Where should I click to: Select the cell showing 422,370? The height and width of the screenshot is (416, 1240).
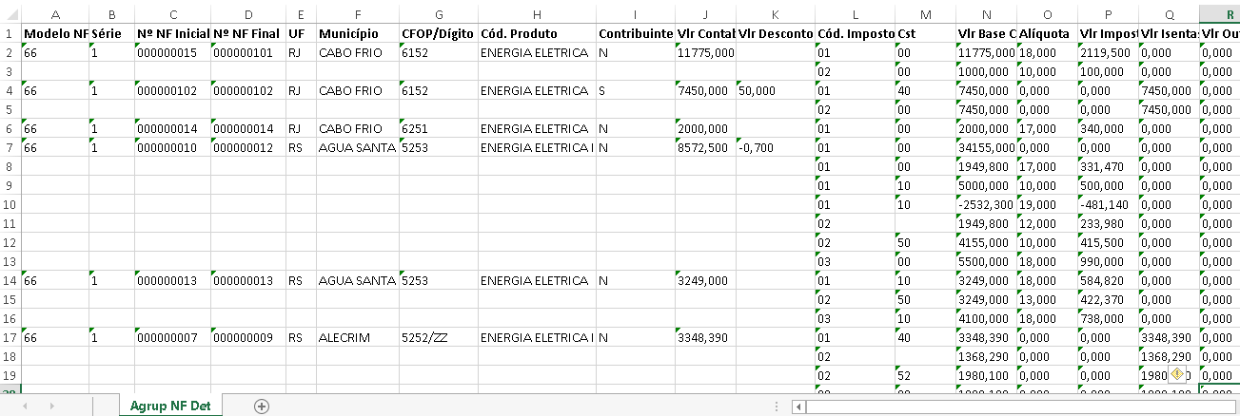pos(1108,299)
